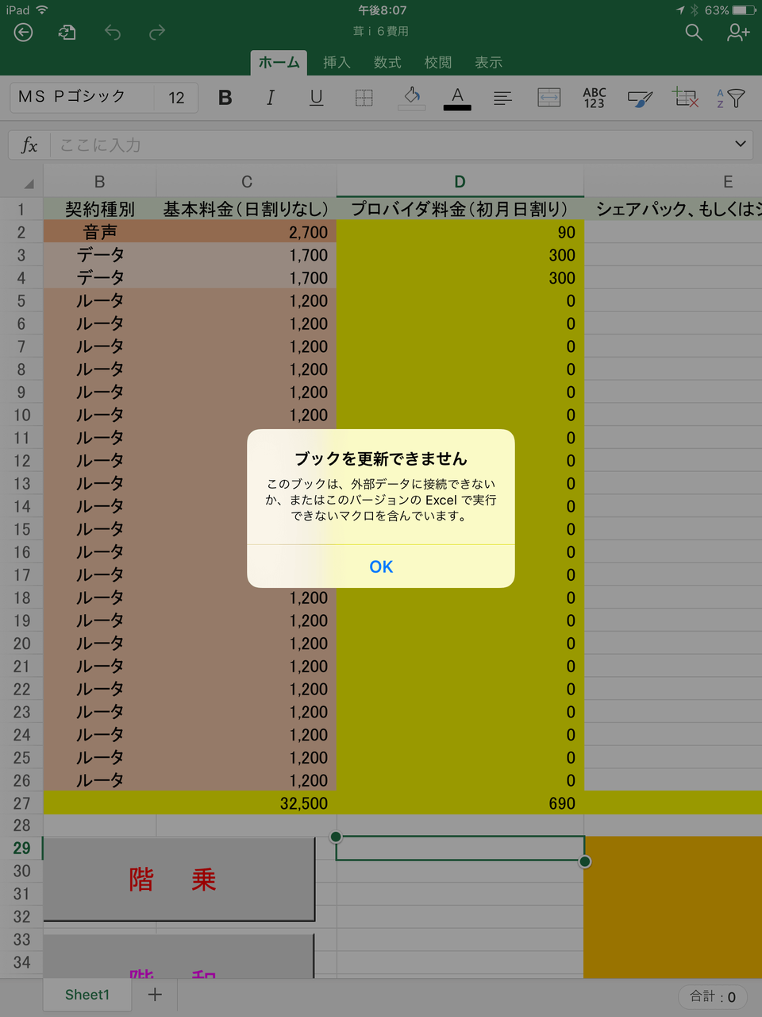The image size is (762, 1017).
Task: Open the share with people icon
Action: click(738, 33)
